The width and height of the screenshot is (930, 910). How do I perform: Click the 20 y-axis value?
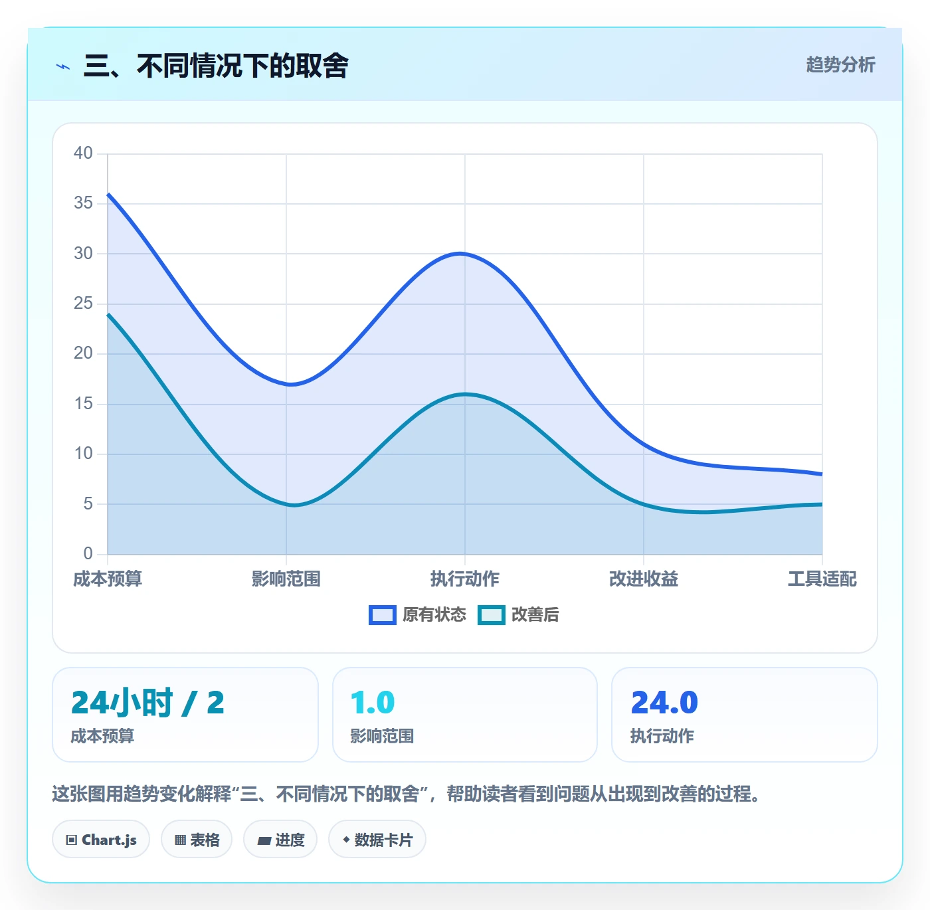point(83,353)
